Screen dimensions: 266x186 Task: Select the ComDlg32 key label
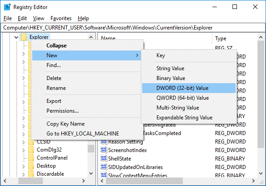[x=49, y=150]
